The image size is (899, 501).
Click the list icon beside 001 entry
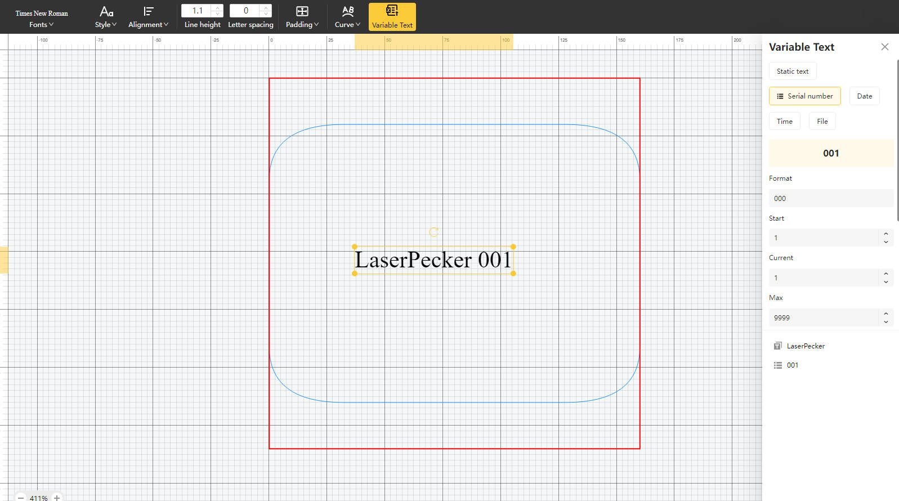(778, 365)
